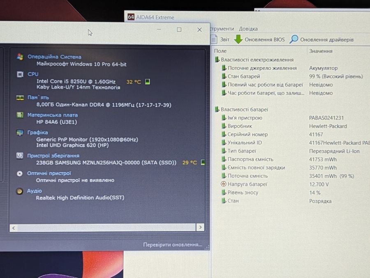Click Перевірити оновлення... link
The width and height of the screenshot is (370, 278).
(173, 244)
